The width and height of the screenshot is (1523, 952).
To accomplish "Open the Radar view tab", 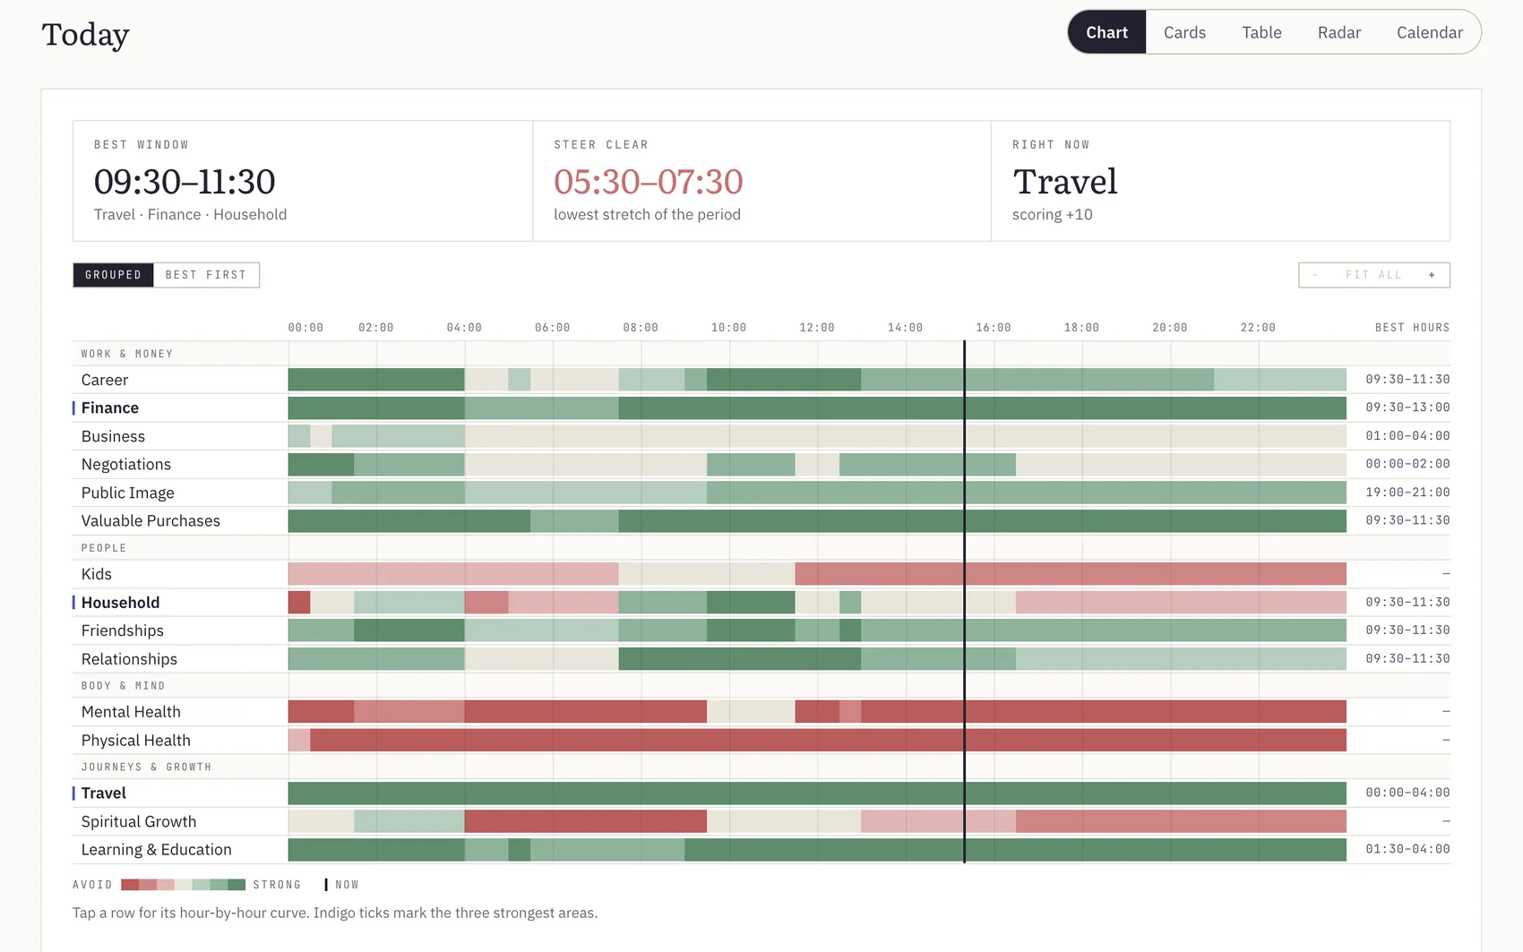I will [1338, 32].
